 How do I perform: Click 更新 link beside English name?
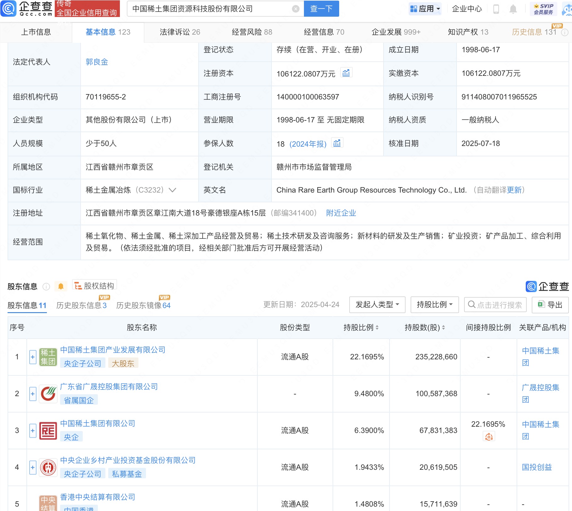point(514,190)
